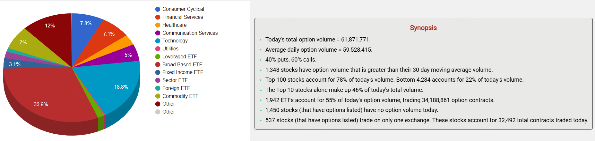
Task: Click the Synopsis heading
Action: pyautogui.click(x=423, y=28)
